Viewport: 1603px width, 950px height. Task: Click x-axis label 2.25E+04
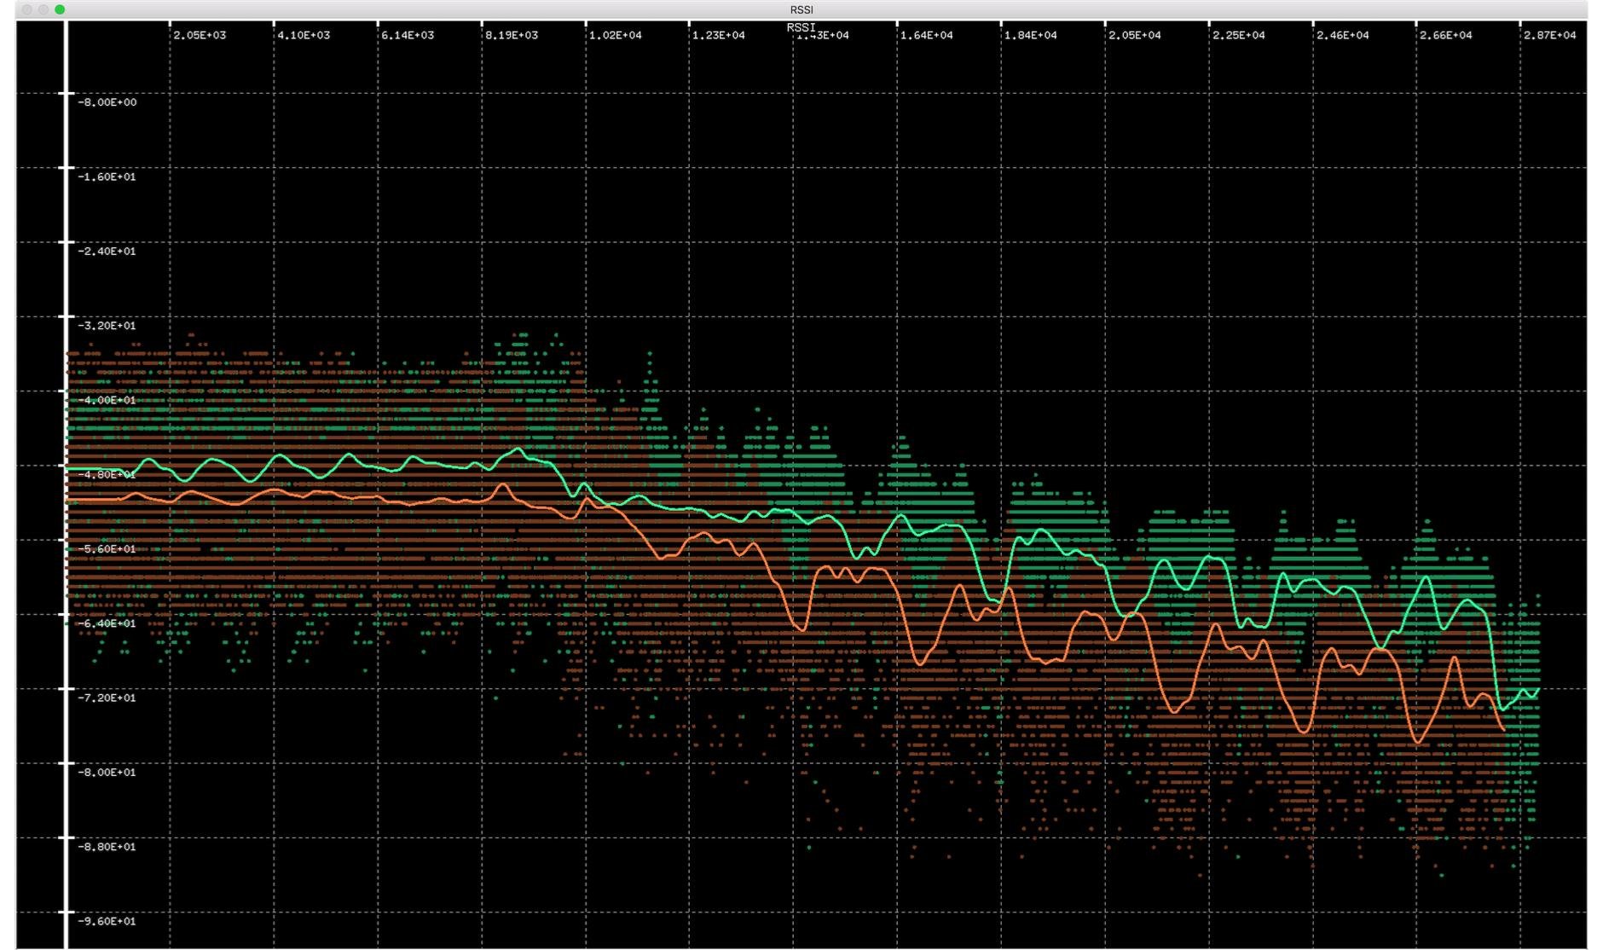1239,35
